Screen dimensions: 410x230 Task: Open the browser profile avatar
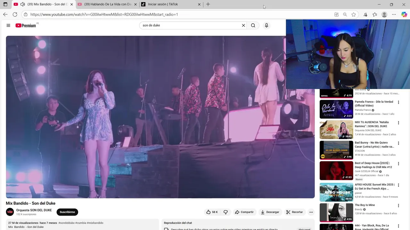coord(384,14)
